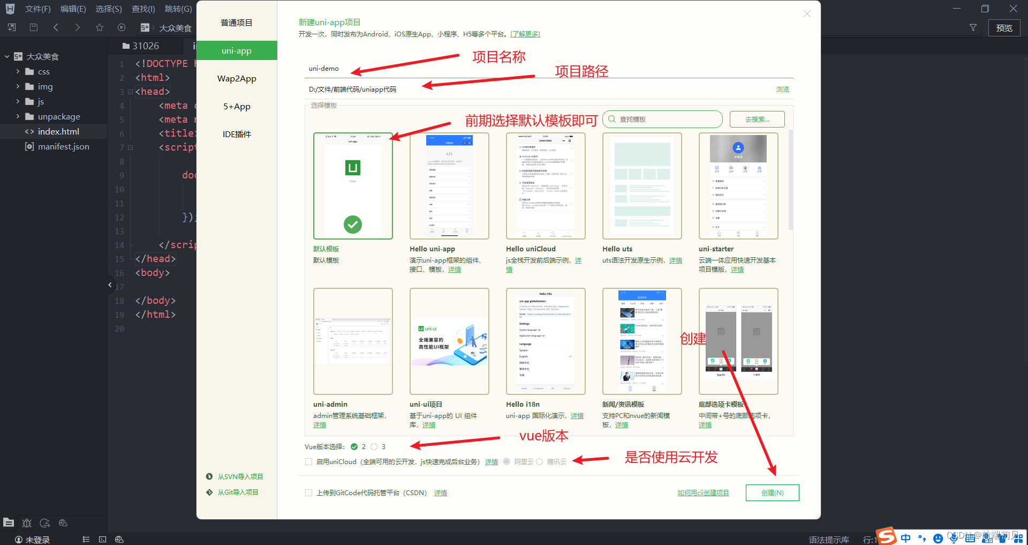Screen dimensions: 1028x545
Task: Close the new project dialog
Action: pos(807,14)
